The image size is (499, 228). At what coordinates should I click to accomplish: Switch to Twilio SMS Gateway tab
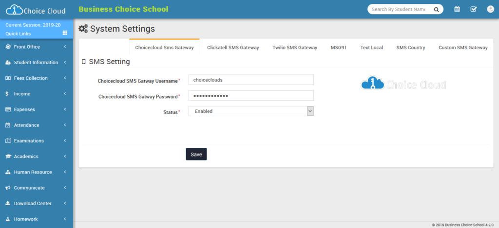point(295,48)
